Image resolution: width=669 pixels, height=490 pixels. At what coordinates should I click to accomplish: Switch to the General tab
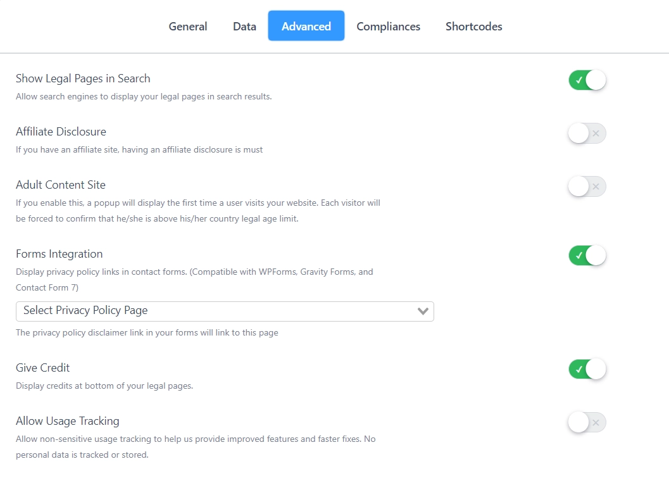coord(187,26)
